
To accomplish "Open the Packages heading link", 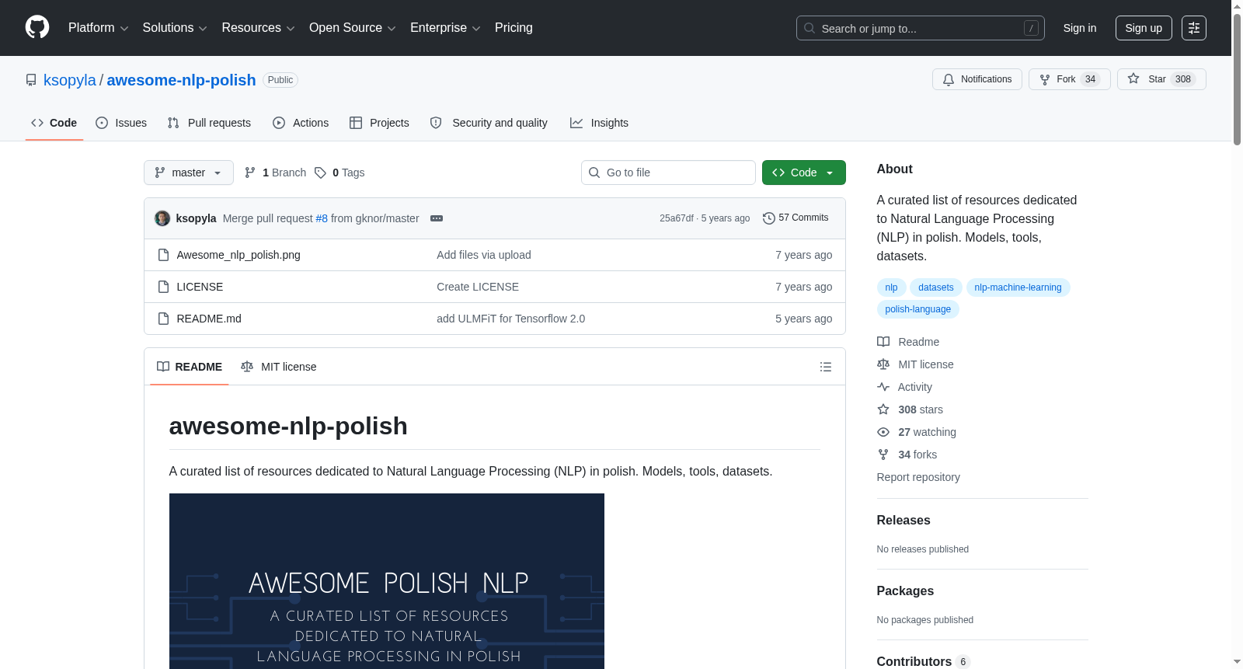I will click(905, 591).
